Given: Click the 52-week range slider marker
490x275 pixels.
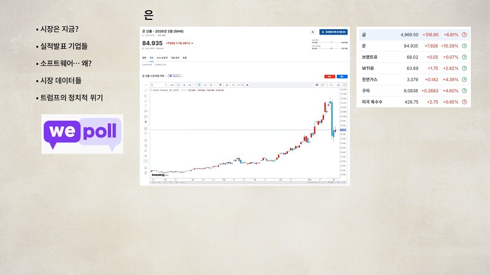Looking at the screenshot, I should 330,48.
